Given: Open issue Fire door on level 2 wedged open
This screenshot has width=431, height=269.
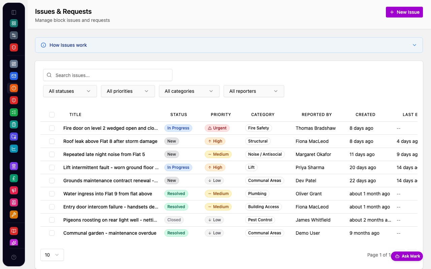Looking at the screenshot, I should [111, 128].
